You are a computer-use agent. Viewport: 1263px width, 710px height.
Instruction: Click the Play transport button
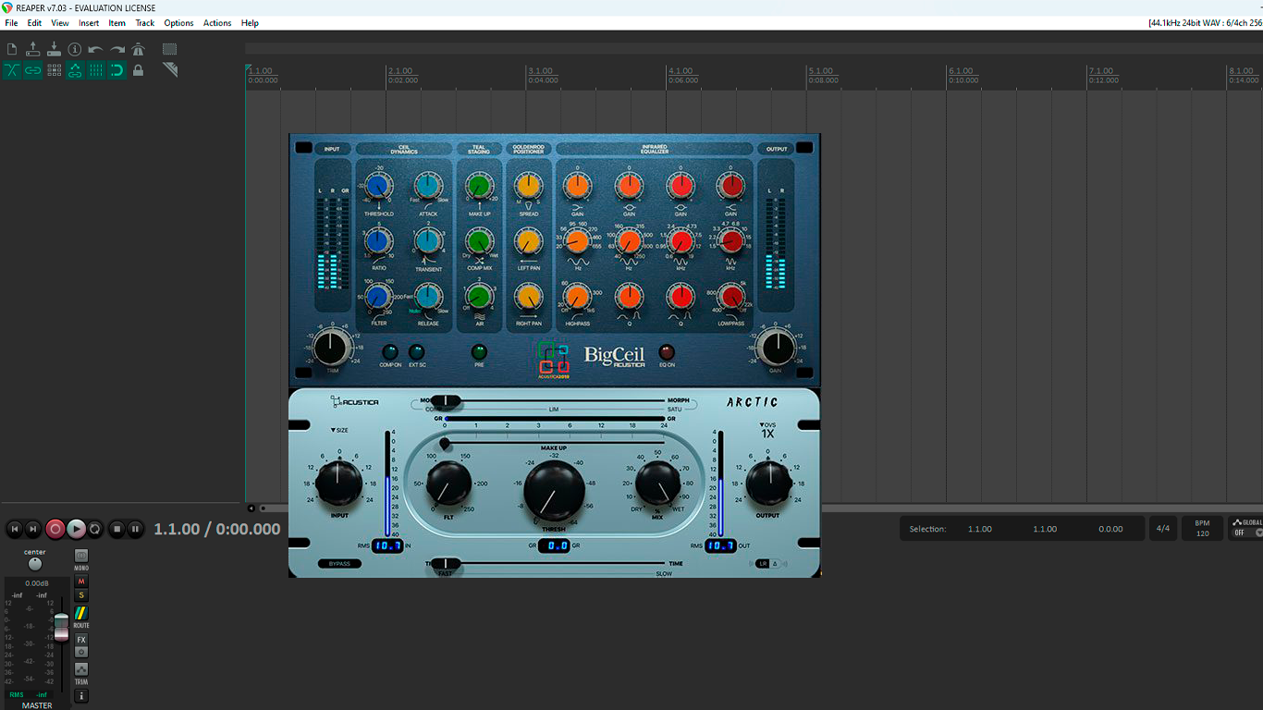point(76,529)
